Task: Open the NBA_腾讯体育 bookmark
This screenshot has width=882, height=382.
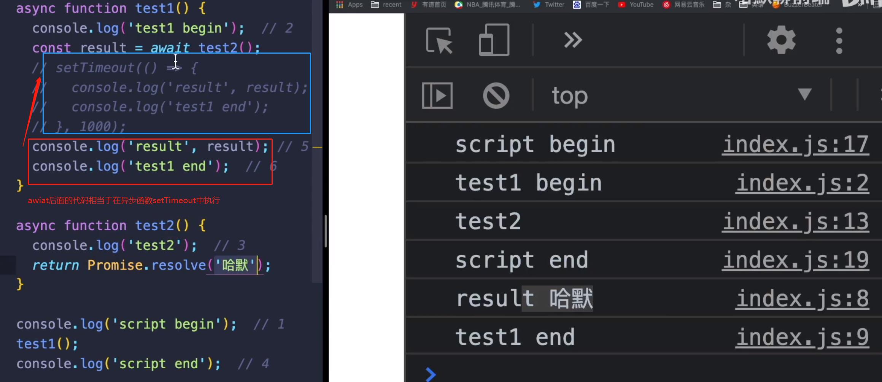Action: pyautogui.click(x=487, y=5)
